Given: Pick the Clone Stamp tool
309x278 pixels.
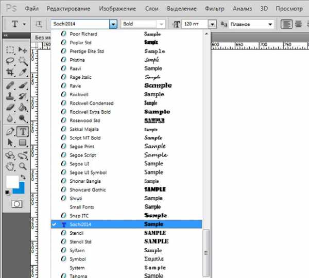Looking at the screenshot, I should click(10, 96).
